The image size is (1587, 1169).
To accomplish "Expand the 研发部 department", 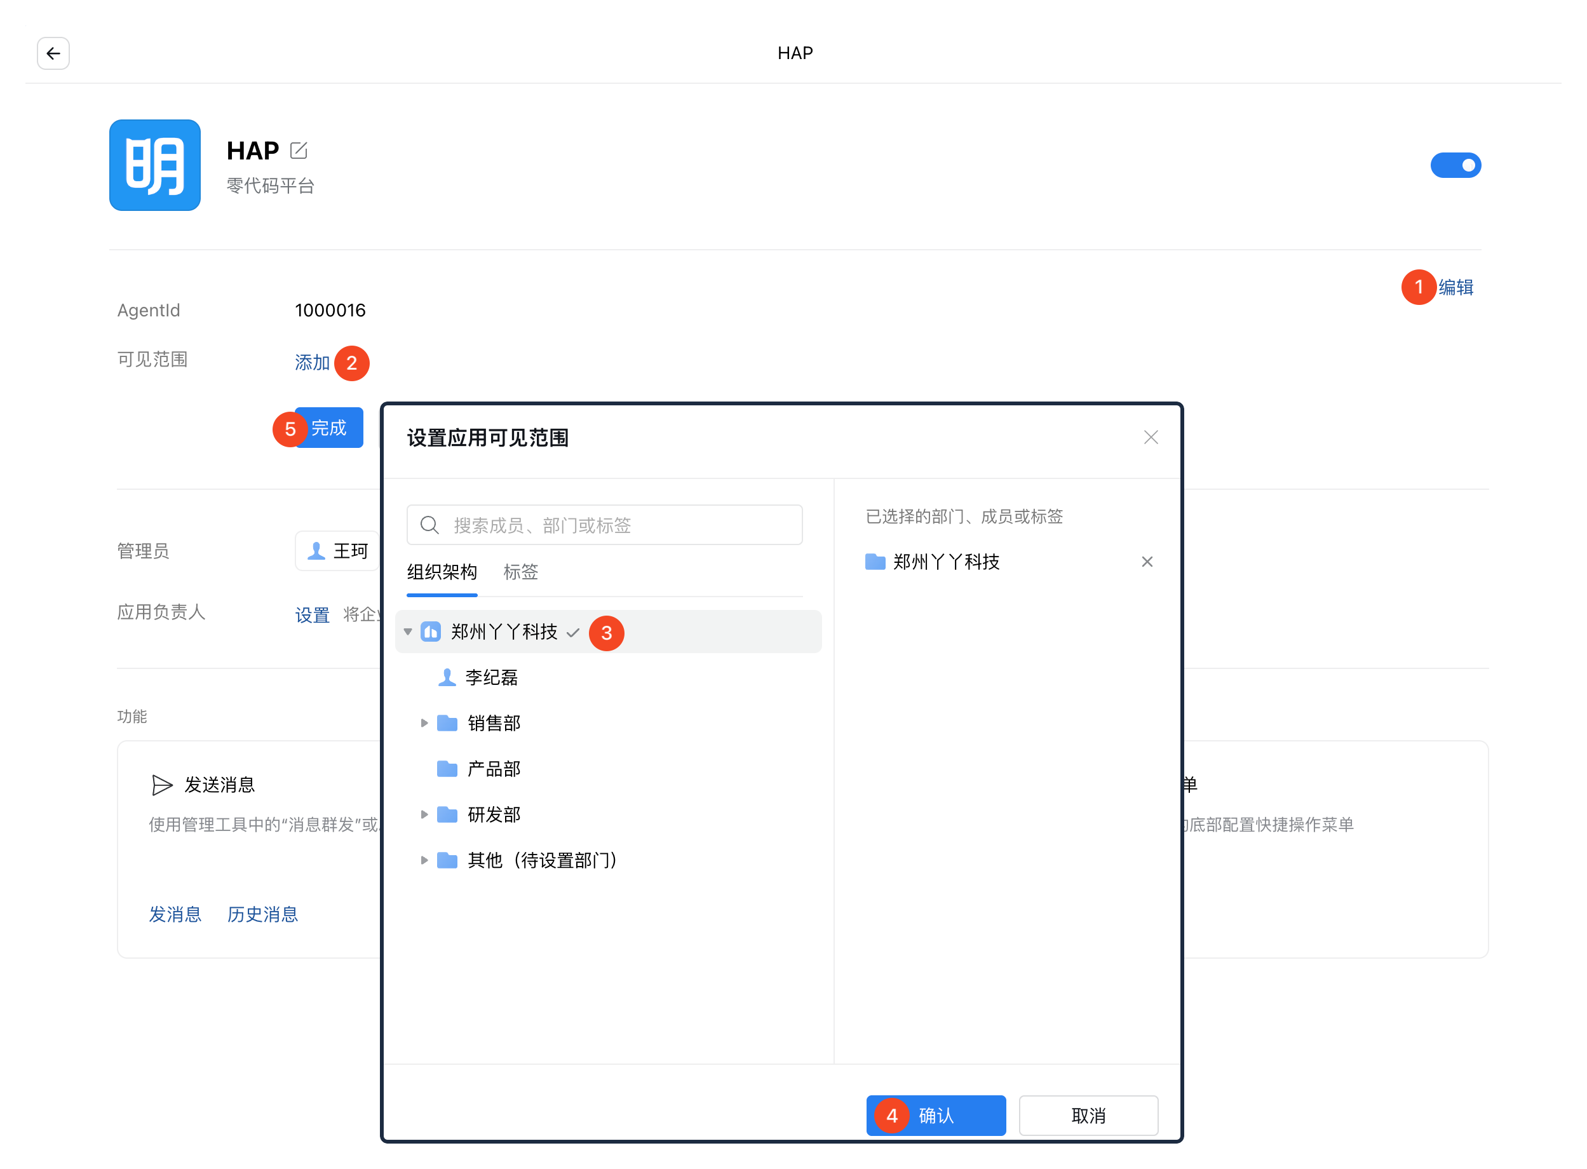I will [x=424, y=814].
